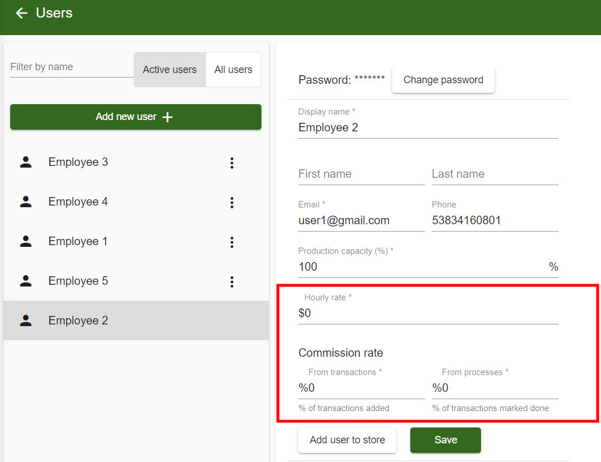Edit the From transactions commission field

coord(362,388)
